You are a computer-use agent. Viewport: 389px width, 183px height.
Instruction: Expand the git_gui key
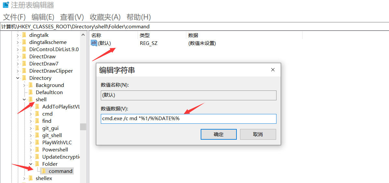pos(31,128)
